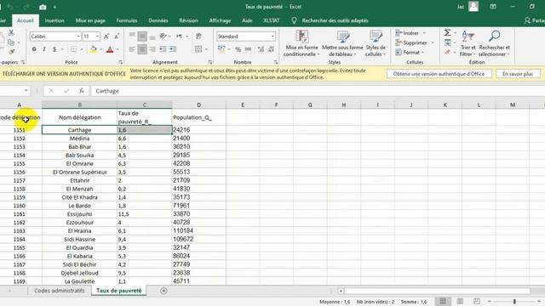Adjust the zoom slider handle

point(514,302)
